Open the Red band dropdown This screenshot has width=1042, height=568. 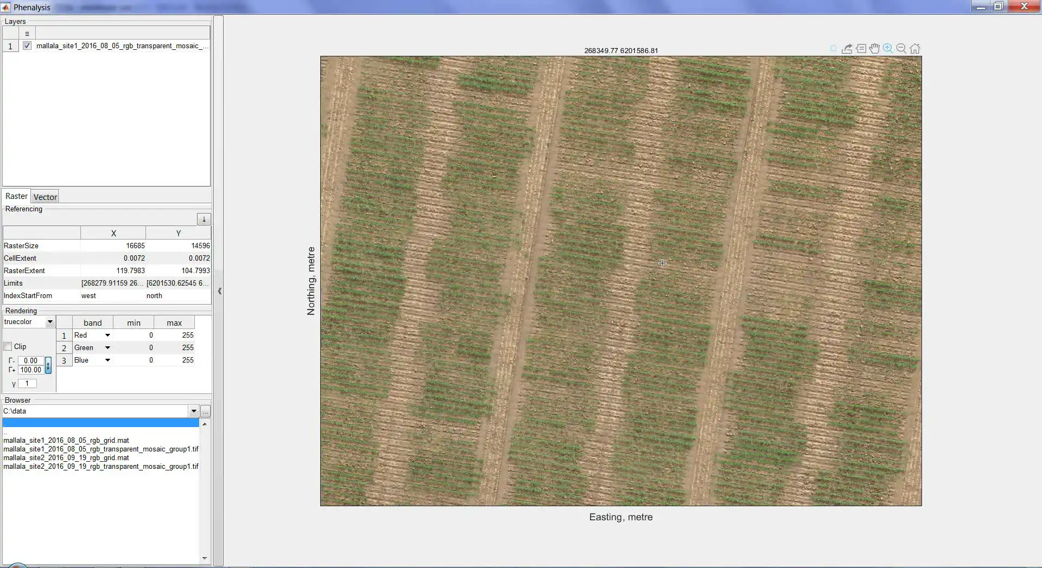click(x=107, y=335)
